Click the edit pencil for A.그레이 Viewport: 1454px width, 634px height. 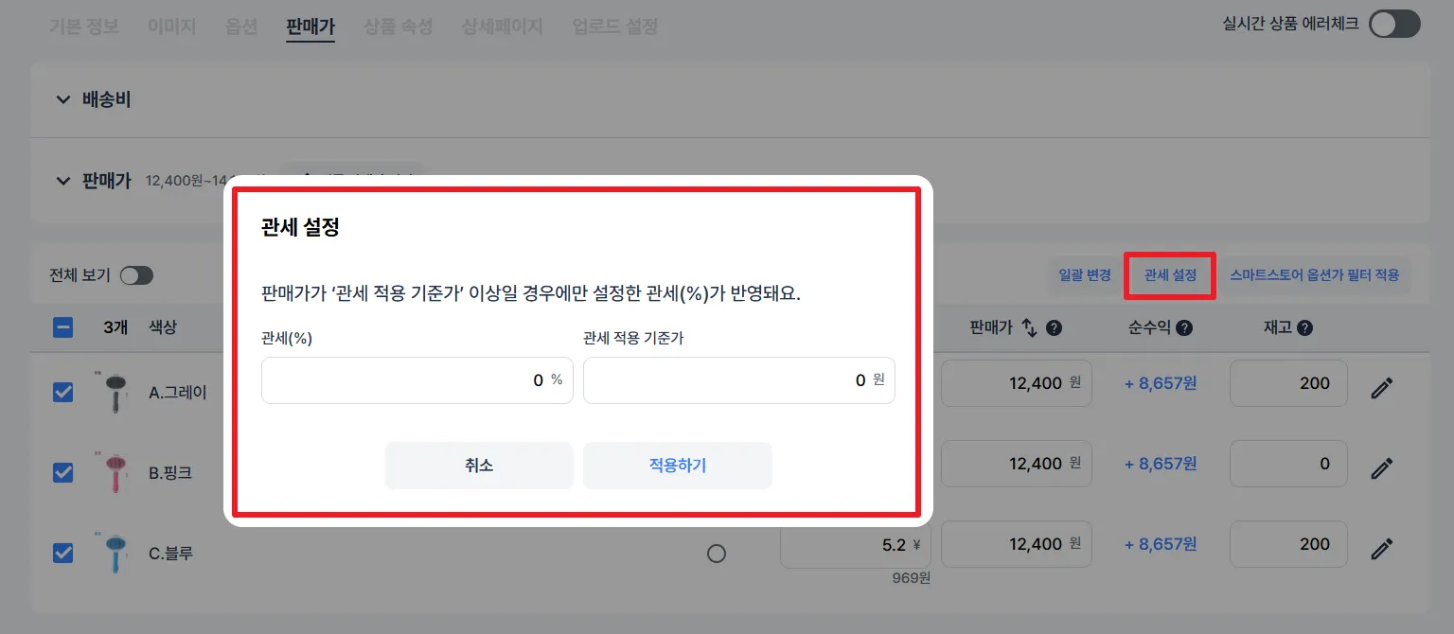(1382, 387)
